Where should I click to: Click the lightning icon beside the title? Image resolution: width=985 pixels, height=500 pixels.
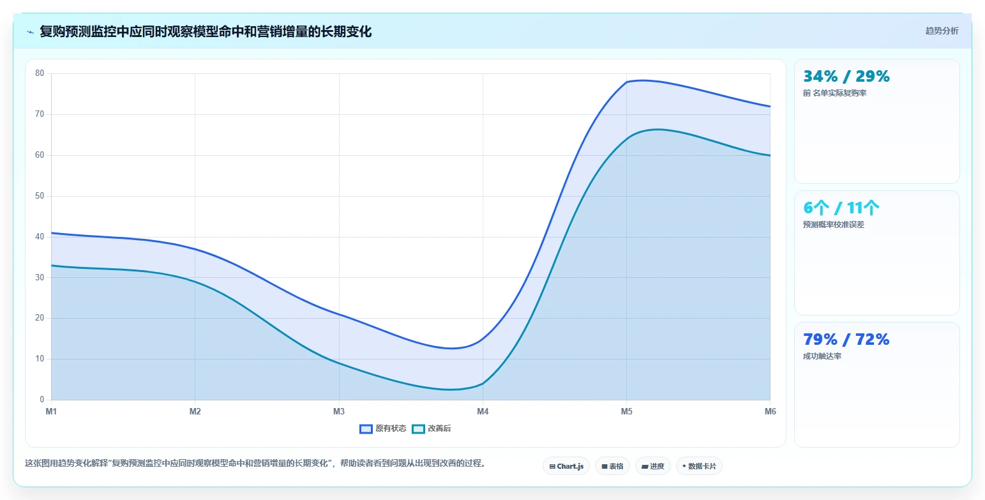(31, 32)
